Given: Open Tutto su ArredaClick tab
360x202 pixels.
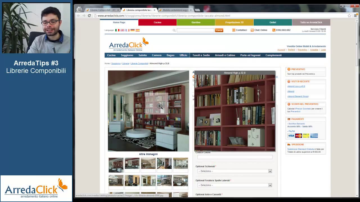Looking at the screenshot, I should (x=311, y=22).
